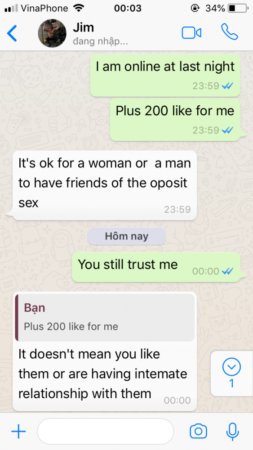Tap the microphone to record voice message
This screenshot has height=450, width=253.
232,432
